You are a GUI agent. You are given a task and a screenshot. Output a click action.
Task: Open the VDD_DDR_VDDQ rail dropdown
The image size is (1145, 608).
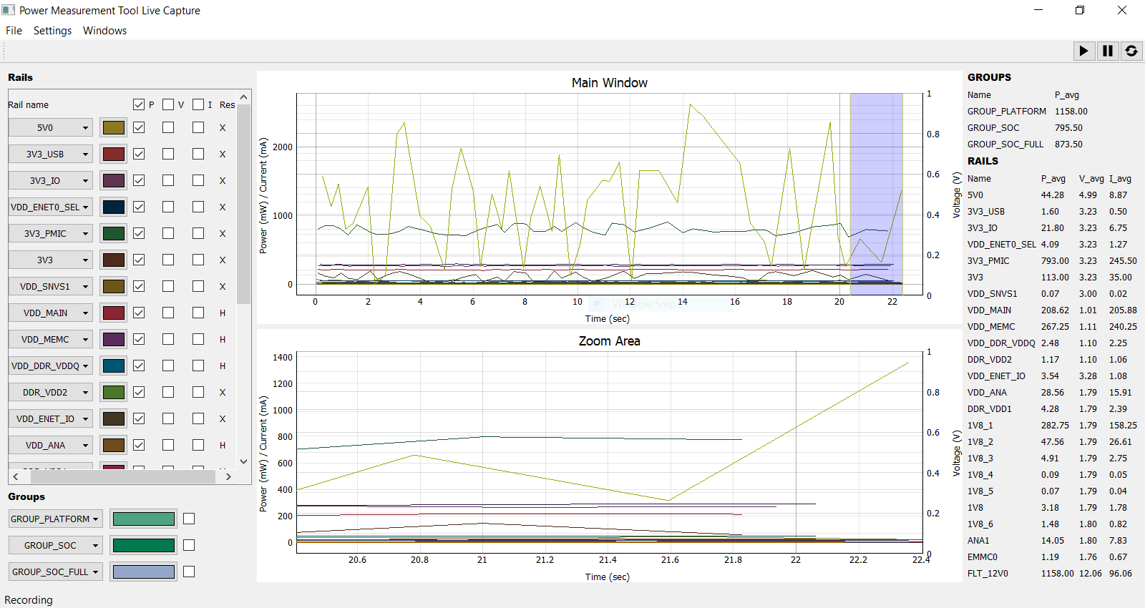pos(51,366)
